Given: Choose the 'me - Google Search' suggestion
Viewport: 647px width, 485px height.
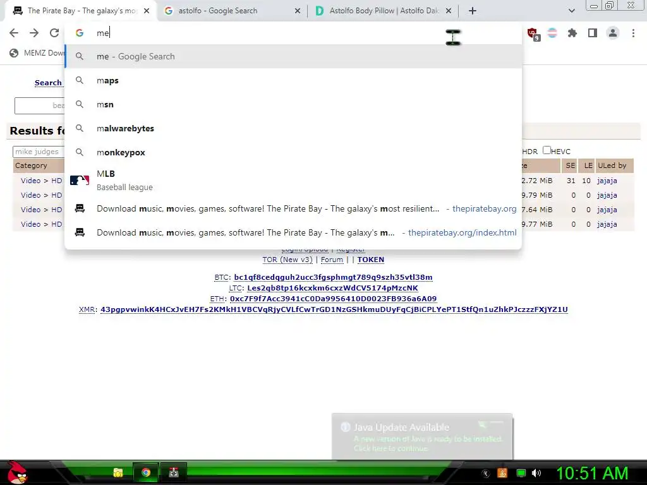Looking at the screenshot, I should tap(293, 56).
